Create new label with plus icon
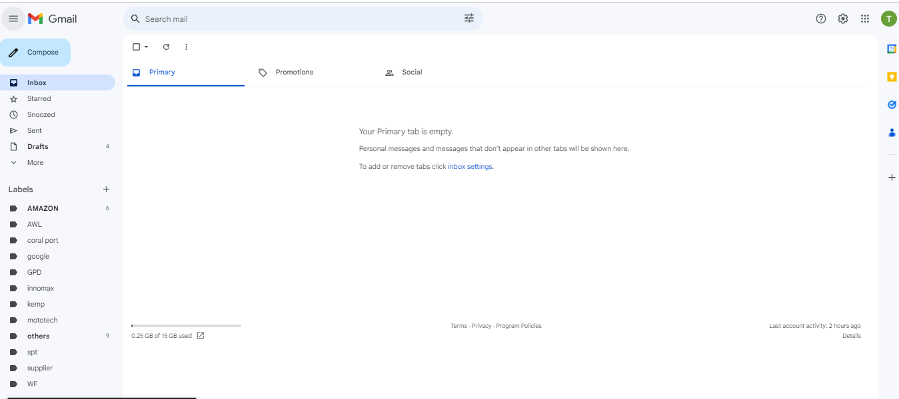 click(106, 190)
